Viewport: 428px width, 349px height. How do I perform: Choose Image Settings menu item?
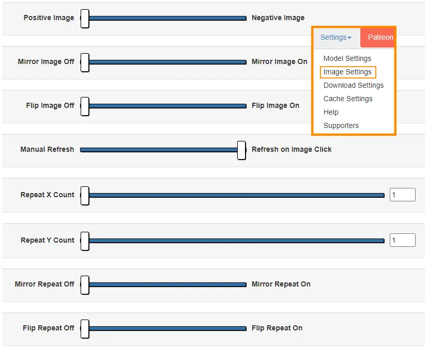coord(347,72)
